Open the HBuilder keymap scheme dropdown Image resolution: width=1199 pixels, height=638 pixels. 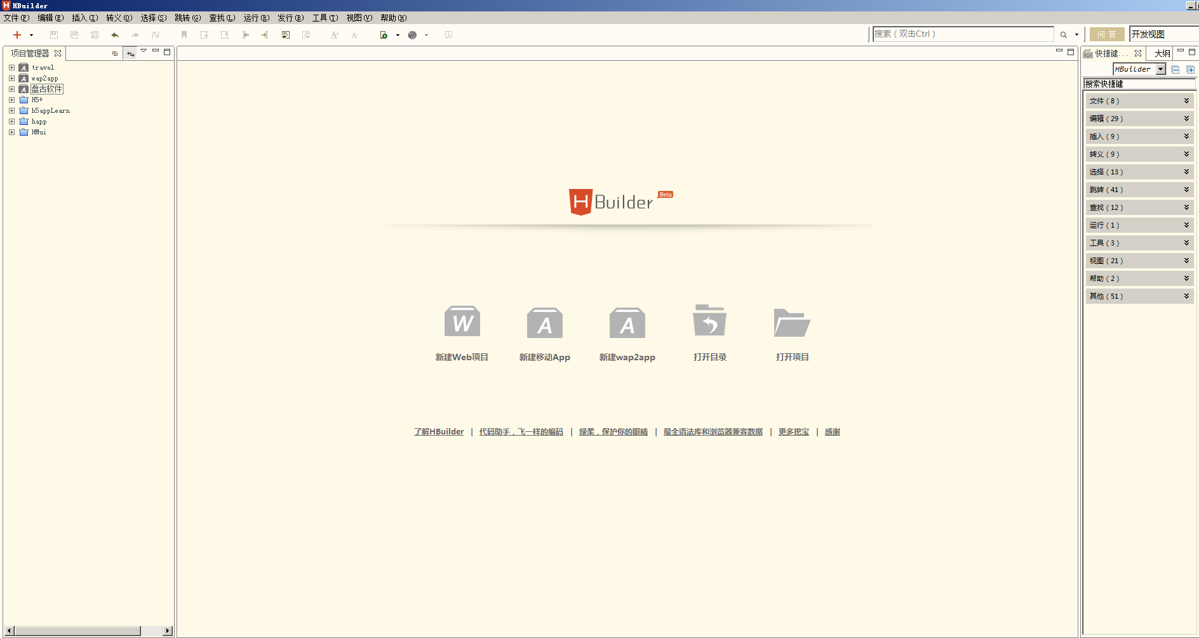[1161, 69]
